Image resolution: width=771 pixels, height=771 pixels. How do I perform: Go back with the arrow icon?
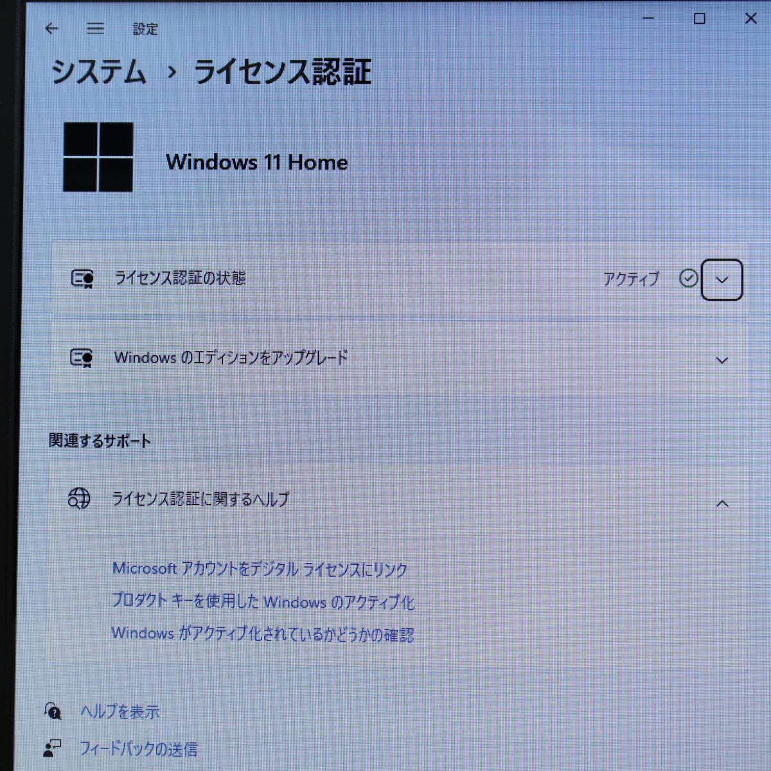coord(52,28)
